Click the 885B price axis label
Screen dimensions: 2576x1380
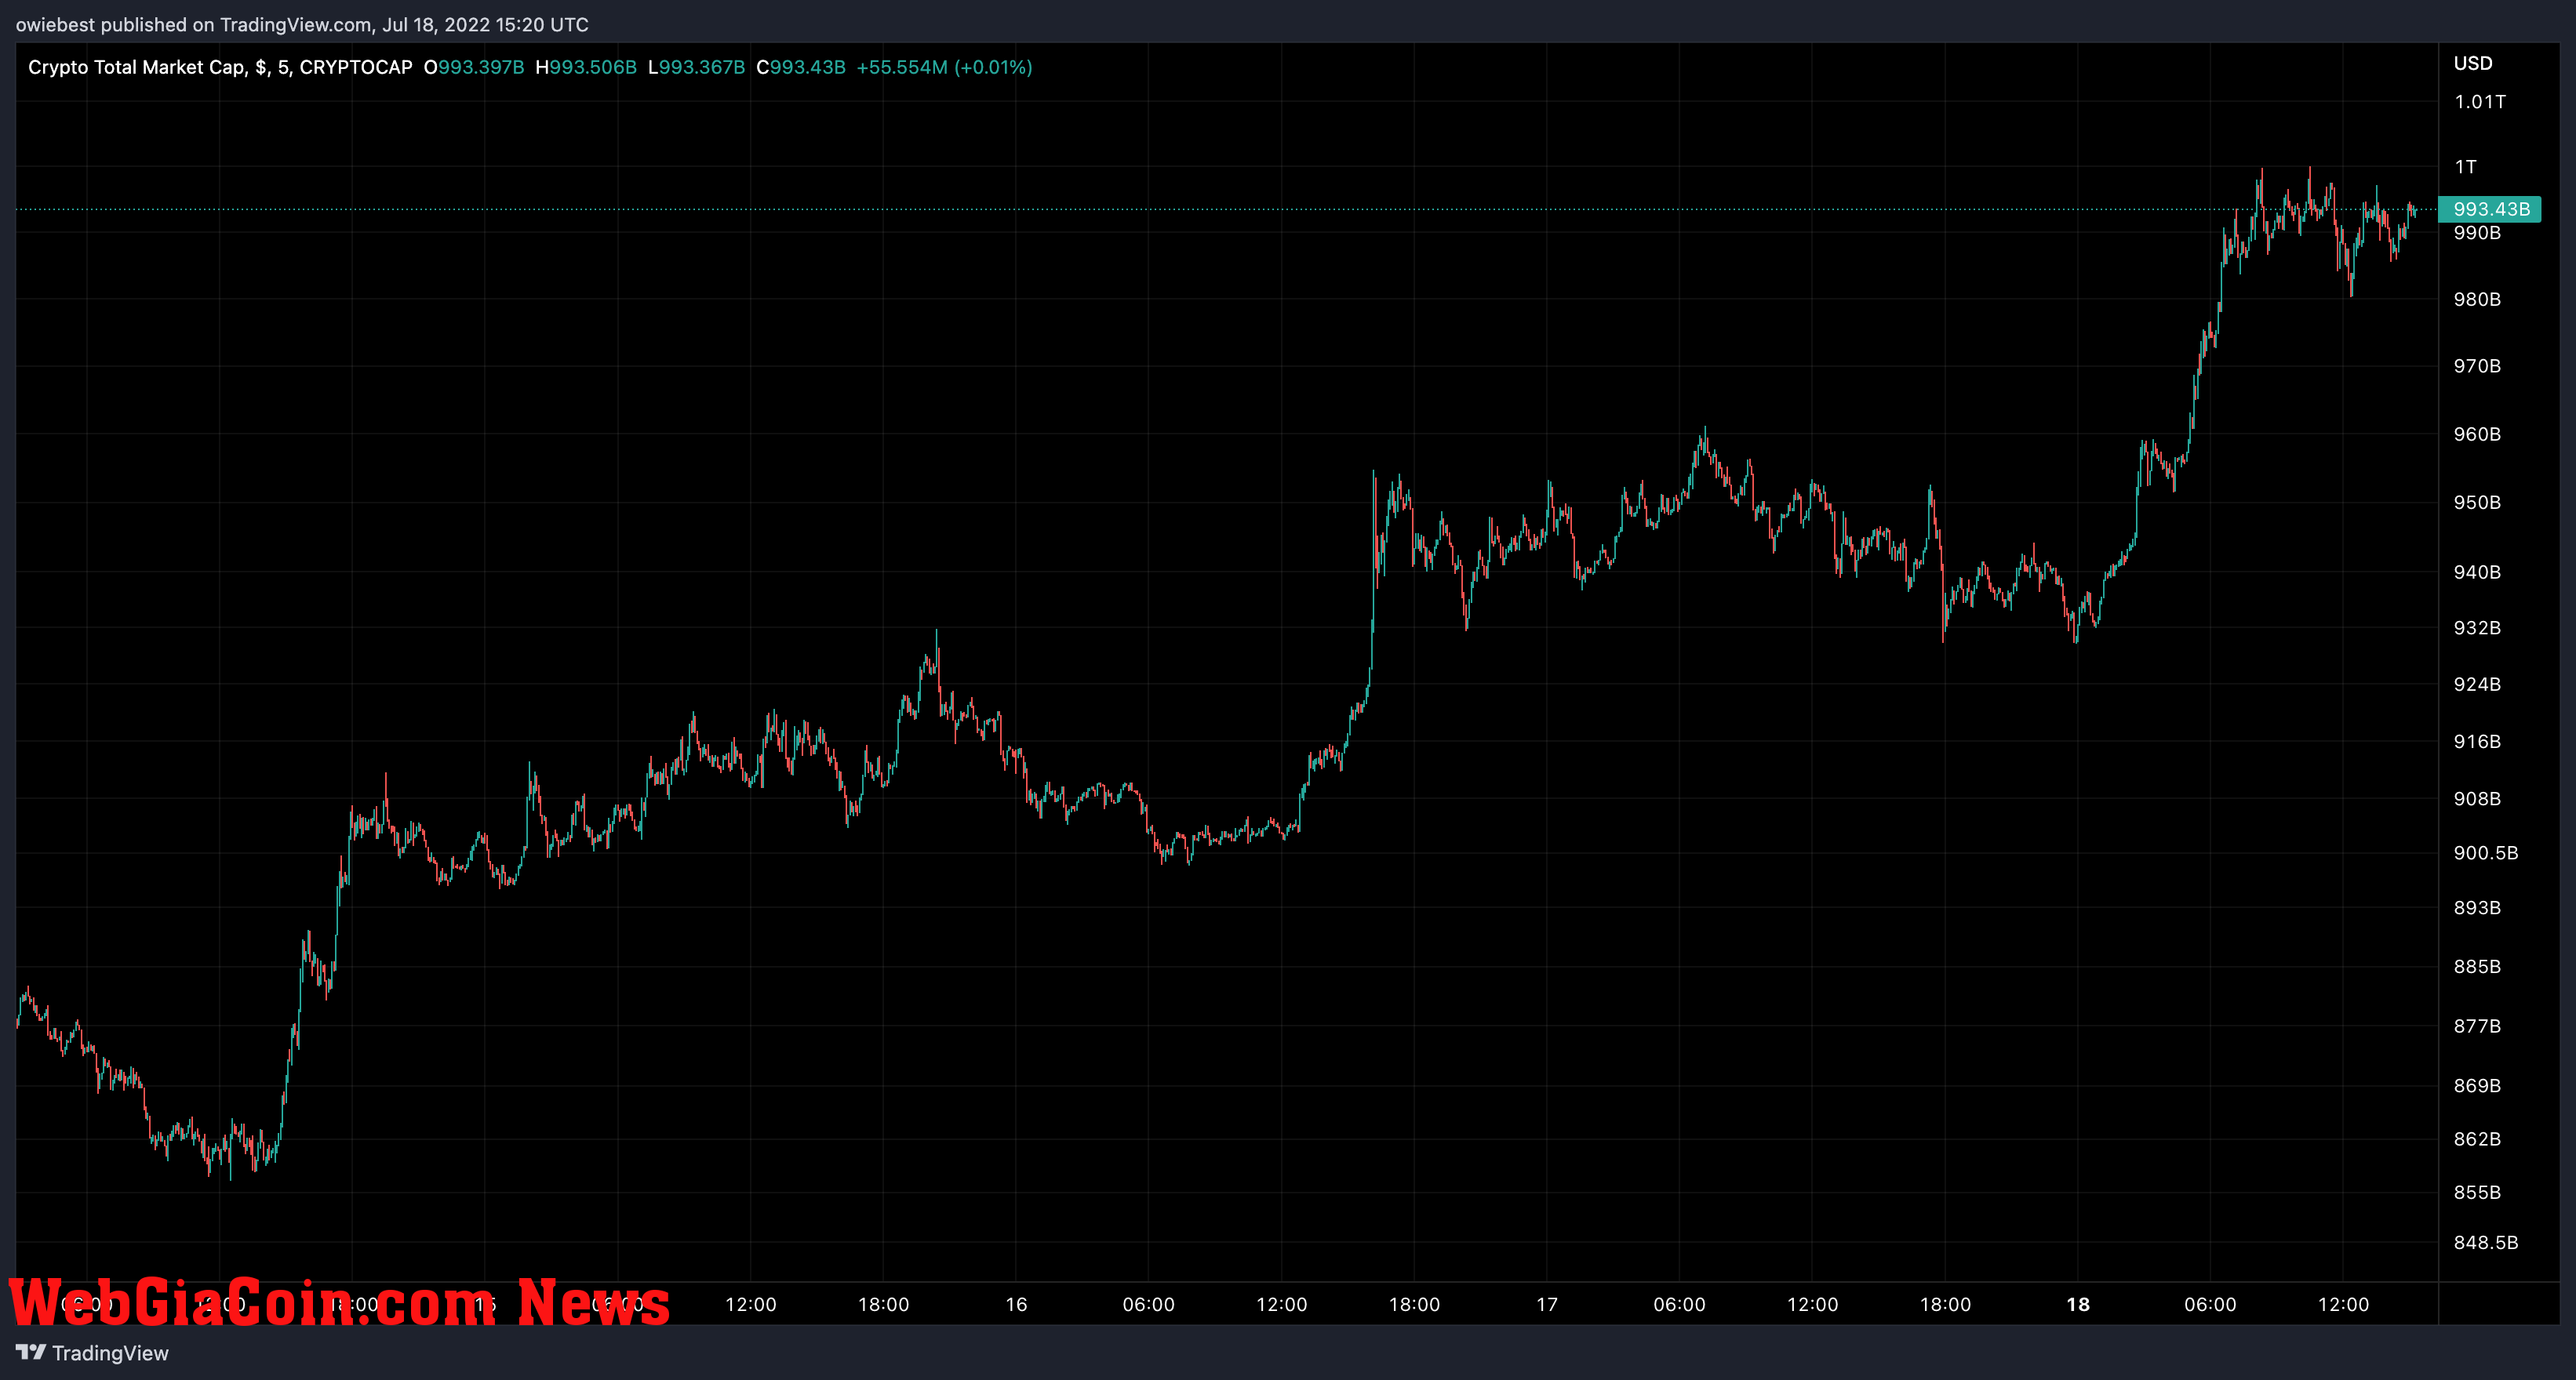(2477, 966)
